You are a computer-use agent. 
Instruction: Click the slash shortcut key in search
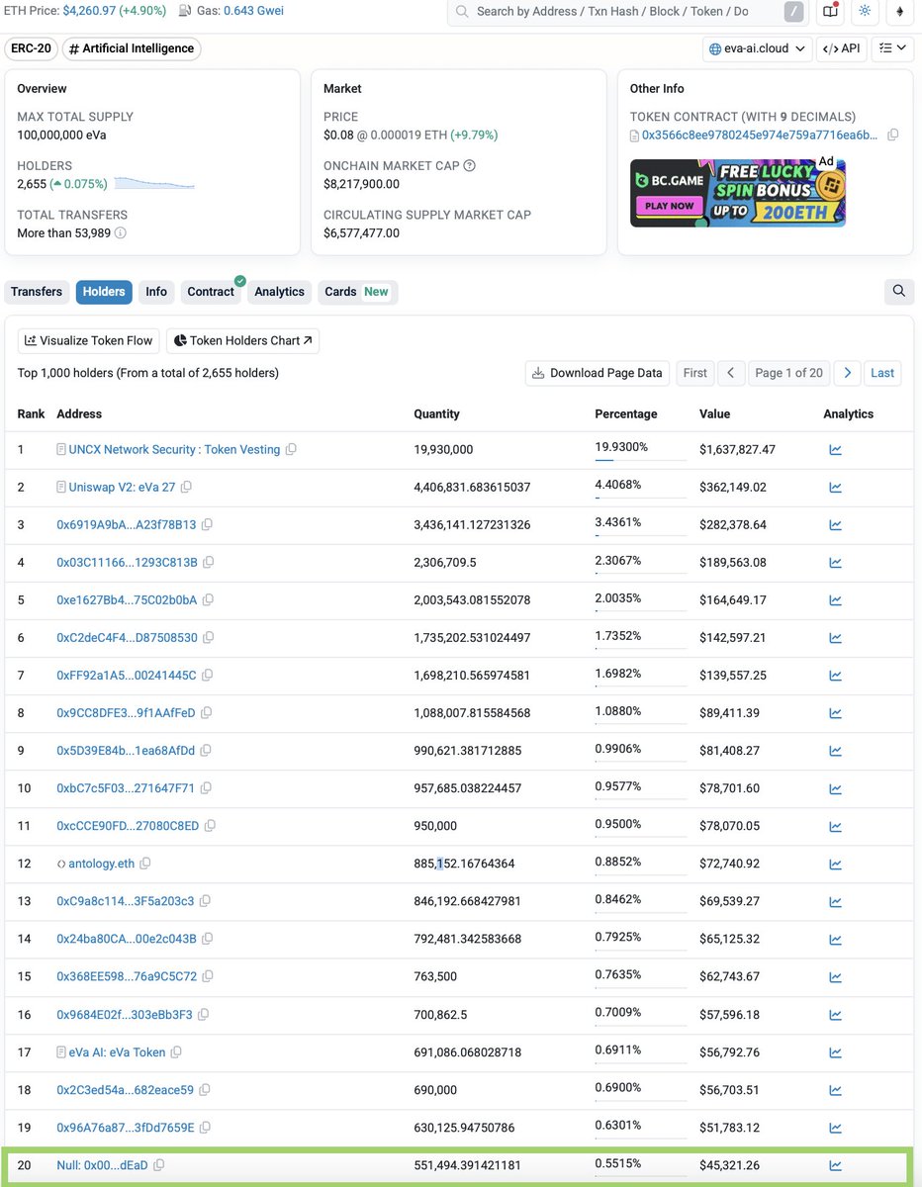[x=794, y=12]
